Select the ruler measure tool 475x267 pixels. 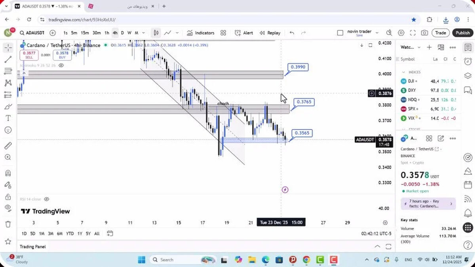coord(8,145)
